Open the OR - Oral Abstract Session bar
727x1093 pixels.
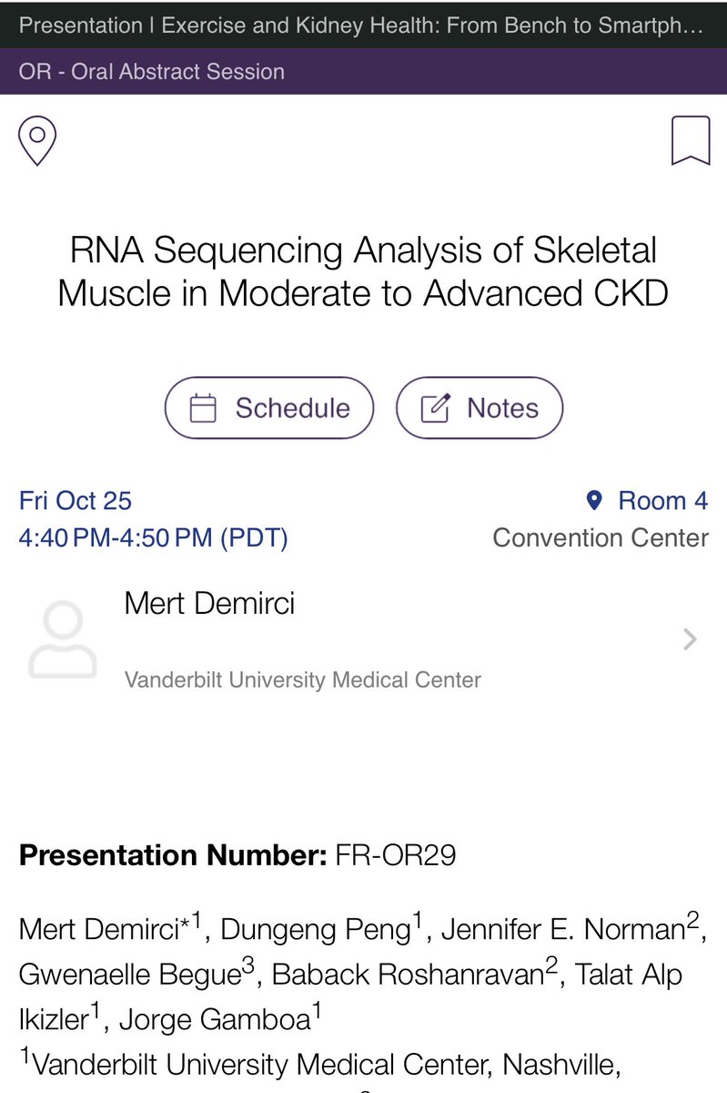[363, 71]
